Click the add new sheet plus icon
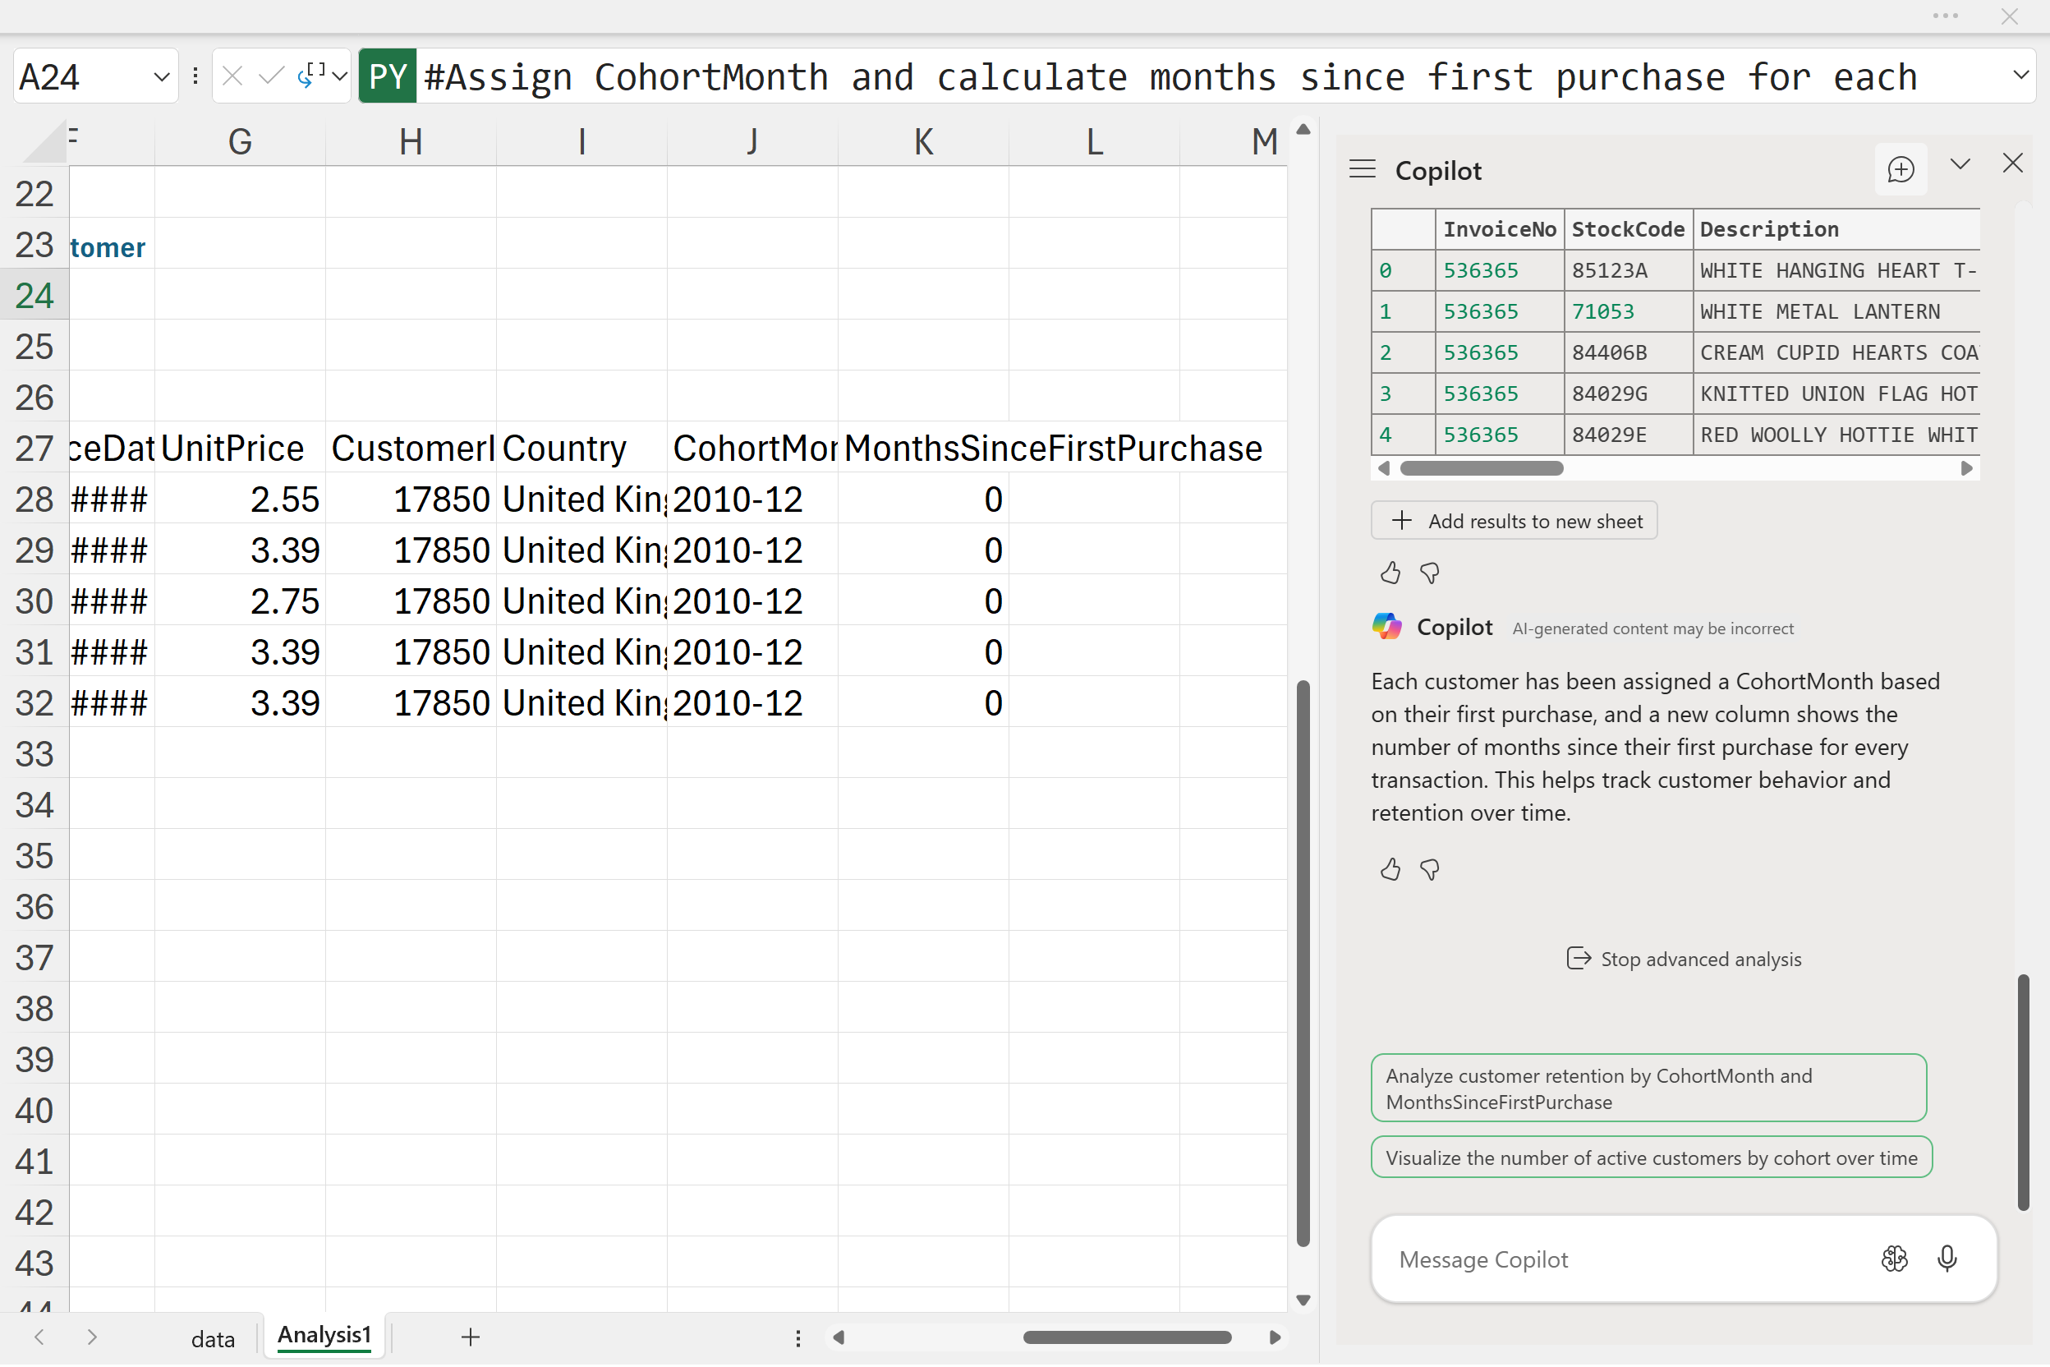The height and width of the screenshot is (1367, 2050). (471, 1337)
